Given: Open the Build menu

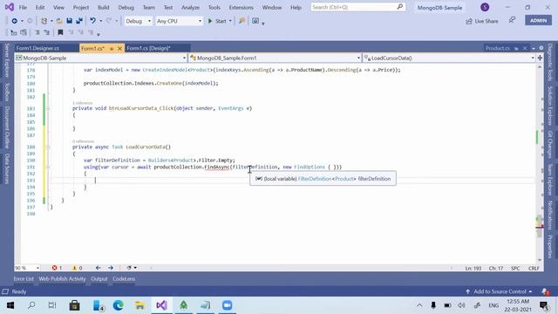Looking at the screenshot, I should tap(104, 7).
